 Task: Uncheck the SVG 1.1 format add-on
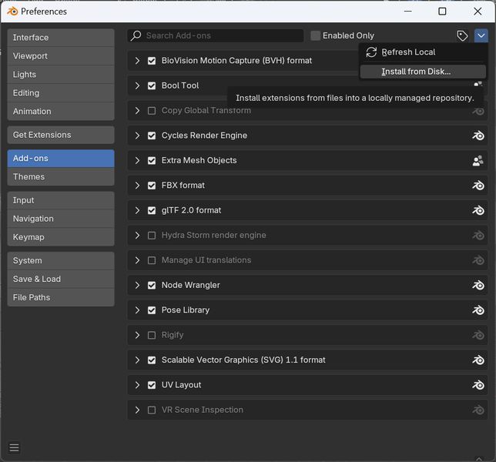point(152,360)
